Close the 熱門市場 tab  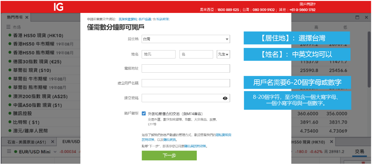tap(27, 17)
